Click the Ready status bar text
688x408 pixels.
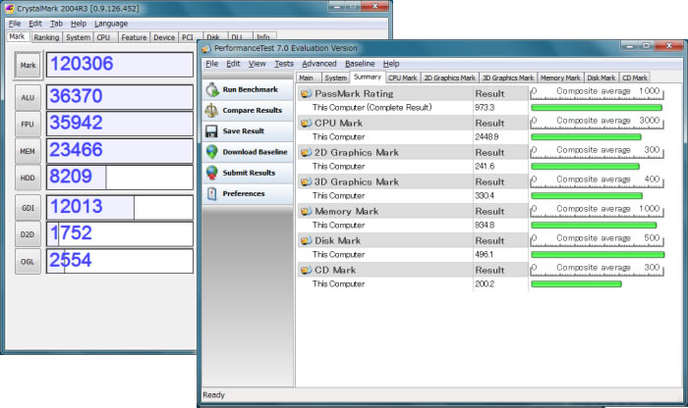click(x=213, y=395)
